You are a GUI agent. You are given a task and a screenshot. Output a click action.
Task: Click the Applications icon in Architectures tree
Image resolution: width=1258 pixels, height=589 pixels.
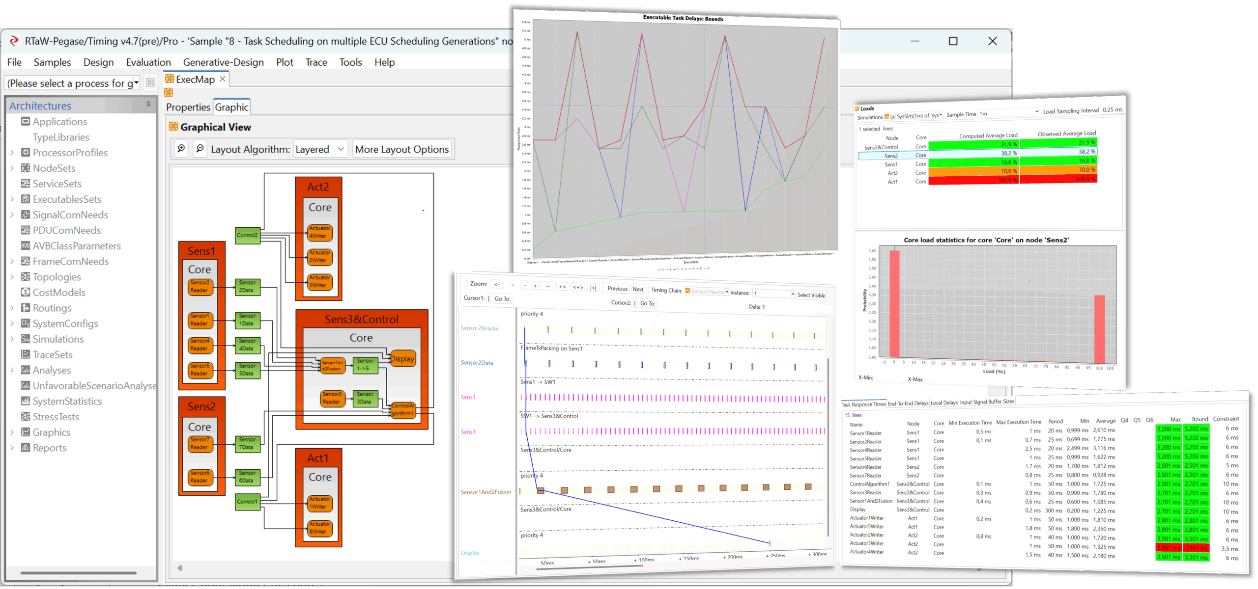point(26,121)
